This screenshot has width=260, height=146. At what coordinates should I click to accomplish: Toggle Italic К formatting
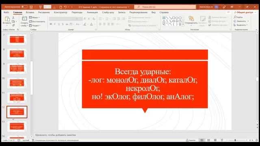pos(55,24)
